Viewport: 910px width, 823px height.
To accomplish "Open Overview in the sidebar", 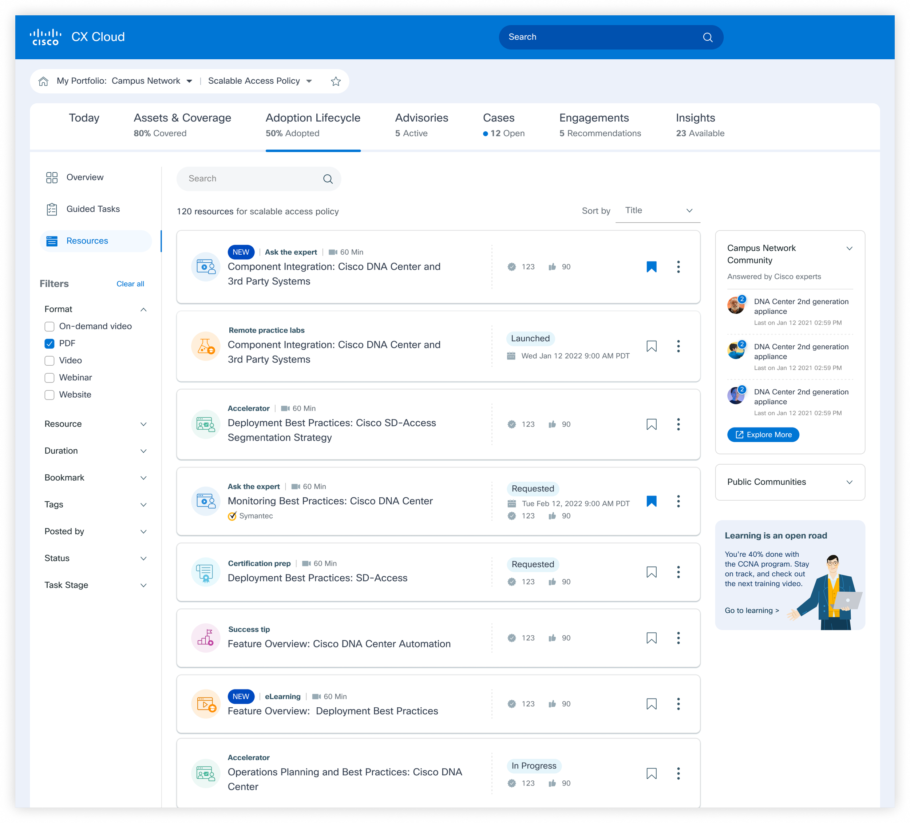I will (x=85, y=177).
